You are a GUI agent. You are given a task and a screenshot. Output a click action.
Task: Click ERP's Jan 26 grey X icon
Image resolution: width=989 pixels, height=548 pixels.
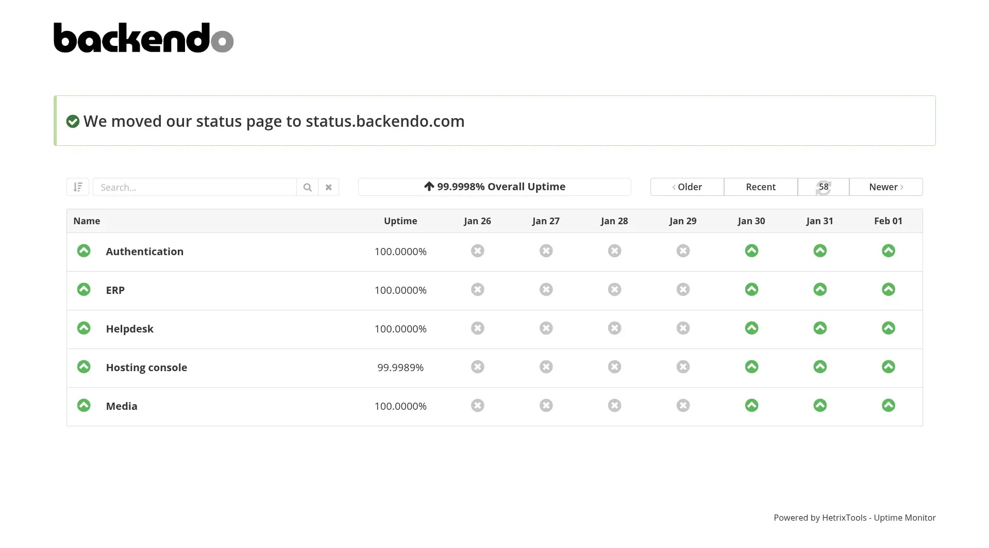(x=477, y=290)
